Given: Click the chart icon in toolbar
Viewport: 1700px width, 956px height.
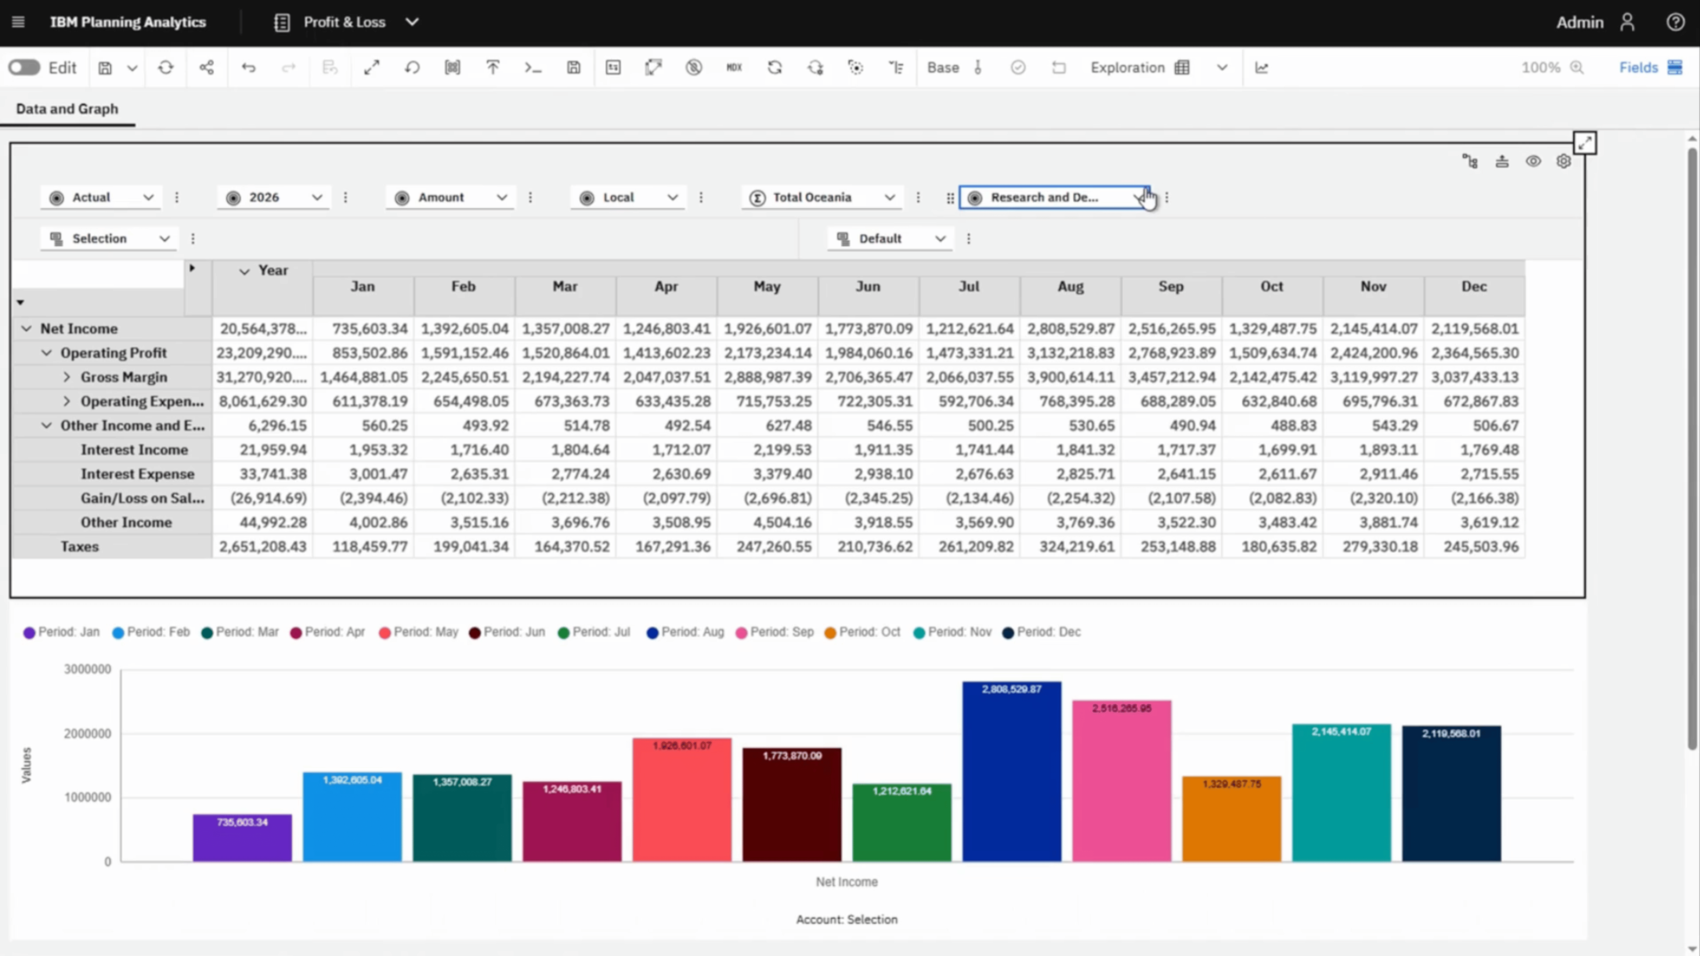Looking at the screenshot, I should pyautogui.click(x=1262, y=67).
